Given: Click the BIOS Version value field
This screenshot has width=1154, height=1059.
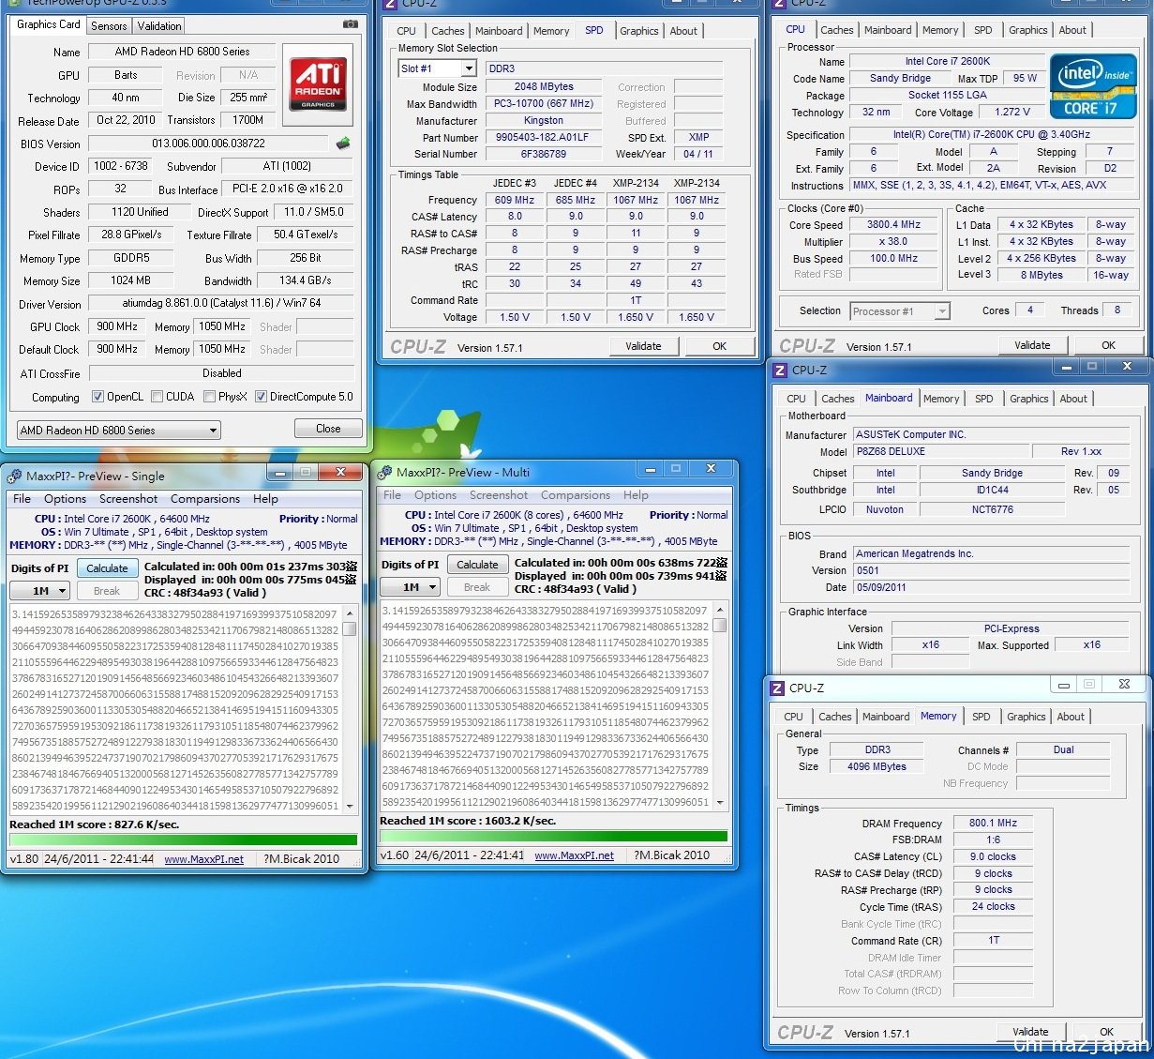Looking at the screenshot, I should (x=208, y=144).
